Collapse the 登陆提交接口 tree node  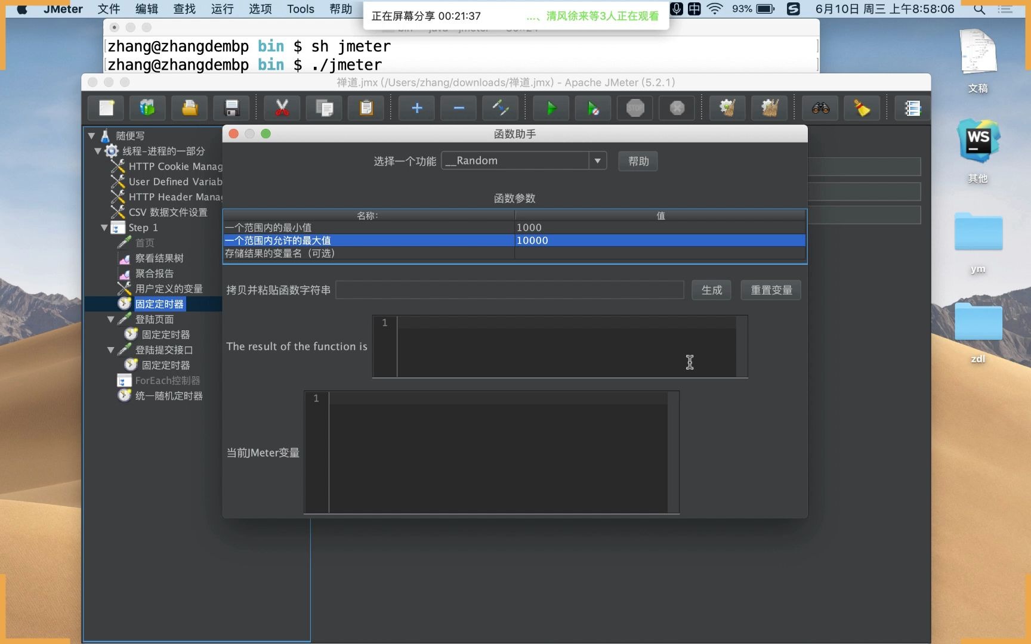pos(110,350)
